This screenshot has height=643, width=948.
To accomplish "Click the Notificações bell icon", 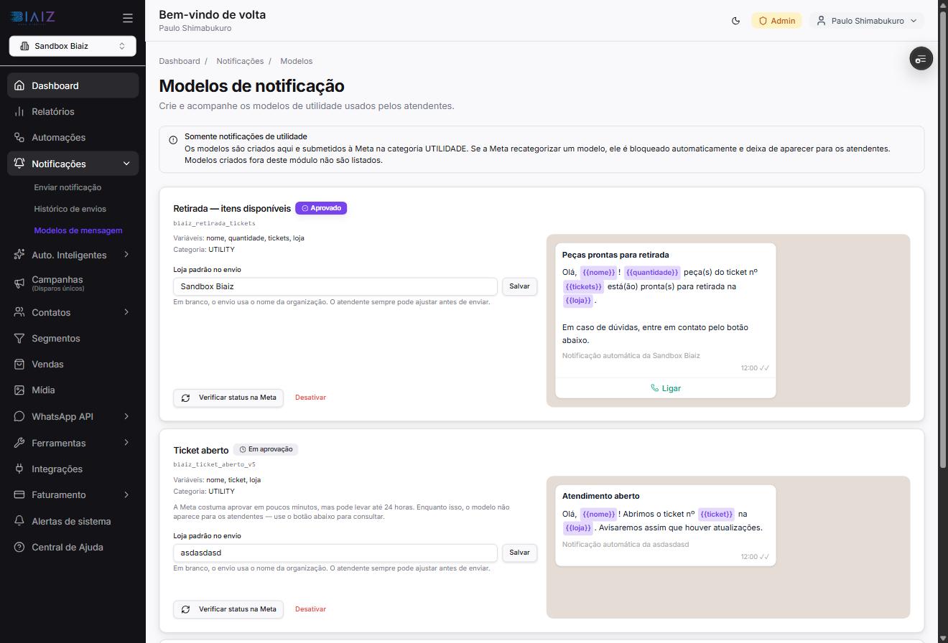I will (x=19, y=164).
